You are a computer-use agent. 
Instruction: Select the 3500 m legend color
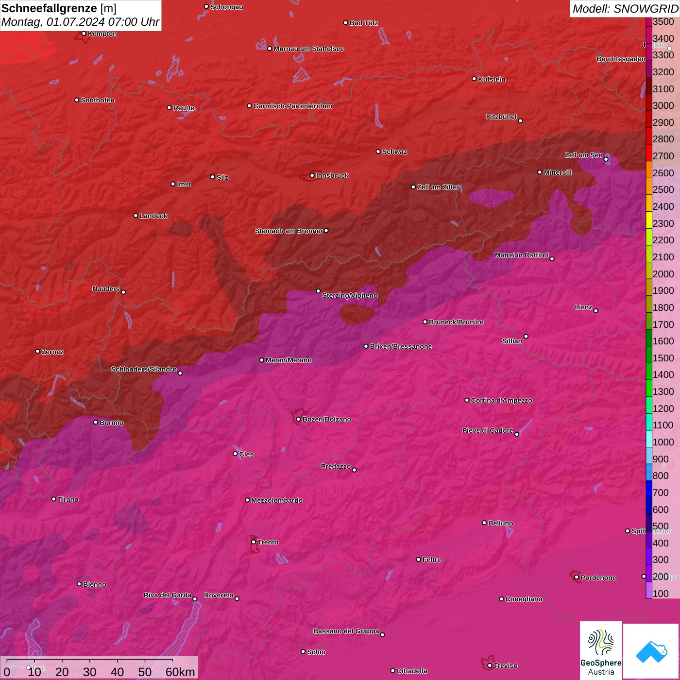[x=649, y=21]
